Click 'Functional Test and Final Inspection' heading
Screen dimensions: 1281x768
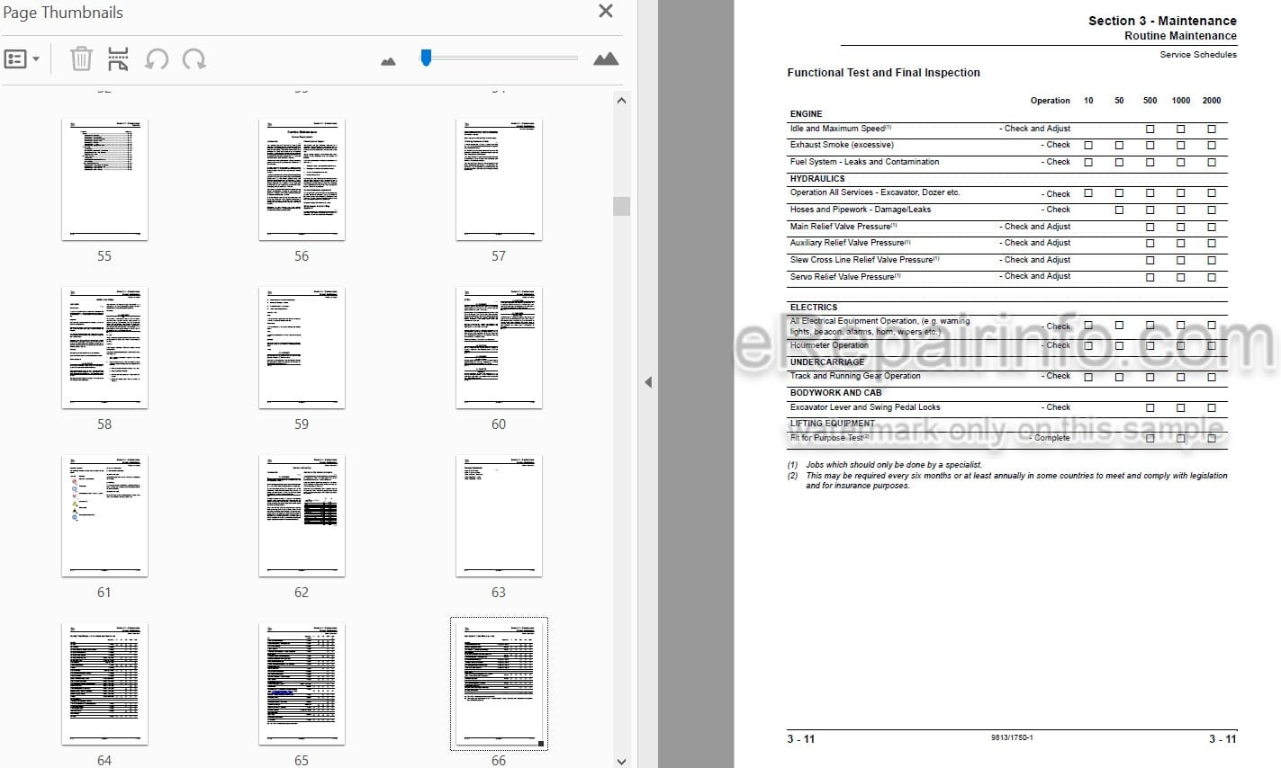point(883,73)
